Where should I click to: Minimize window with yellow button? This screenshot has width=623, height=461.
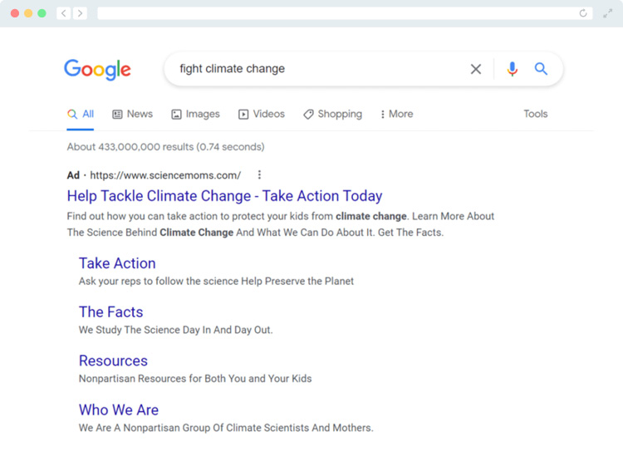point(28,13)
